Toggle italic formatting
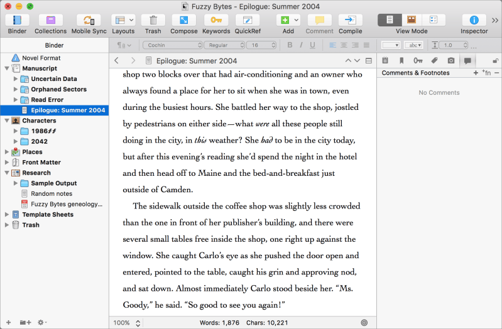Screen dimensions: 502x329 [x=301, y=45]
